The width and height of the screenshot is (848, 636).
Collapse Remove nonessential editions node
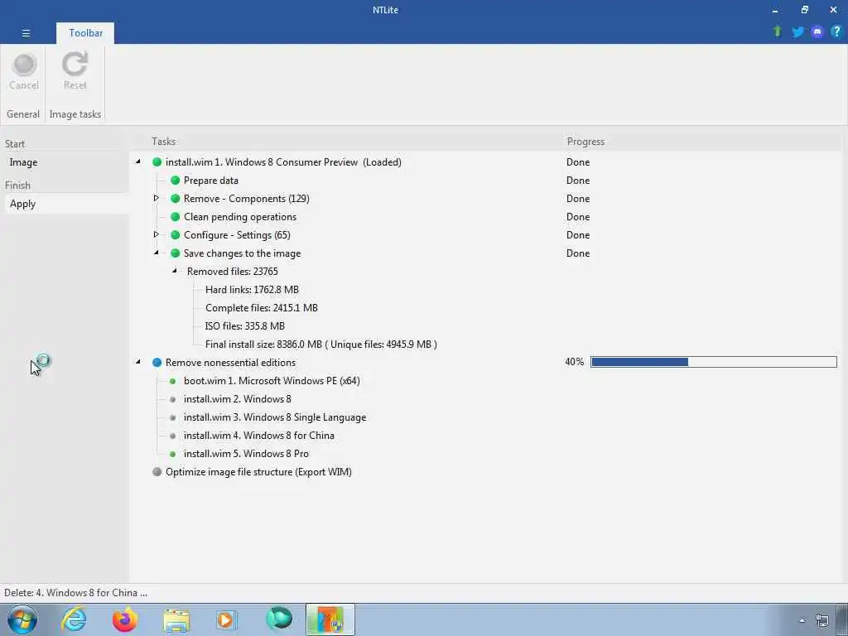click(x=138, y=362)
